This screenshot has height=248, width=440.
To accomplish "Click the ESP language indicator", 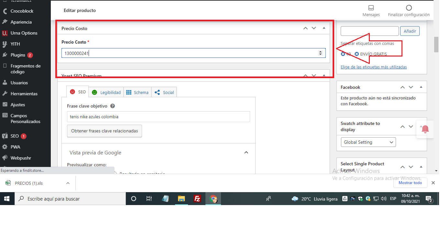I will coord(393,199).
